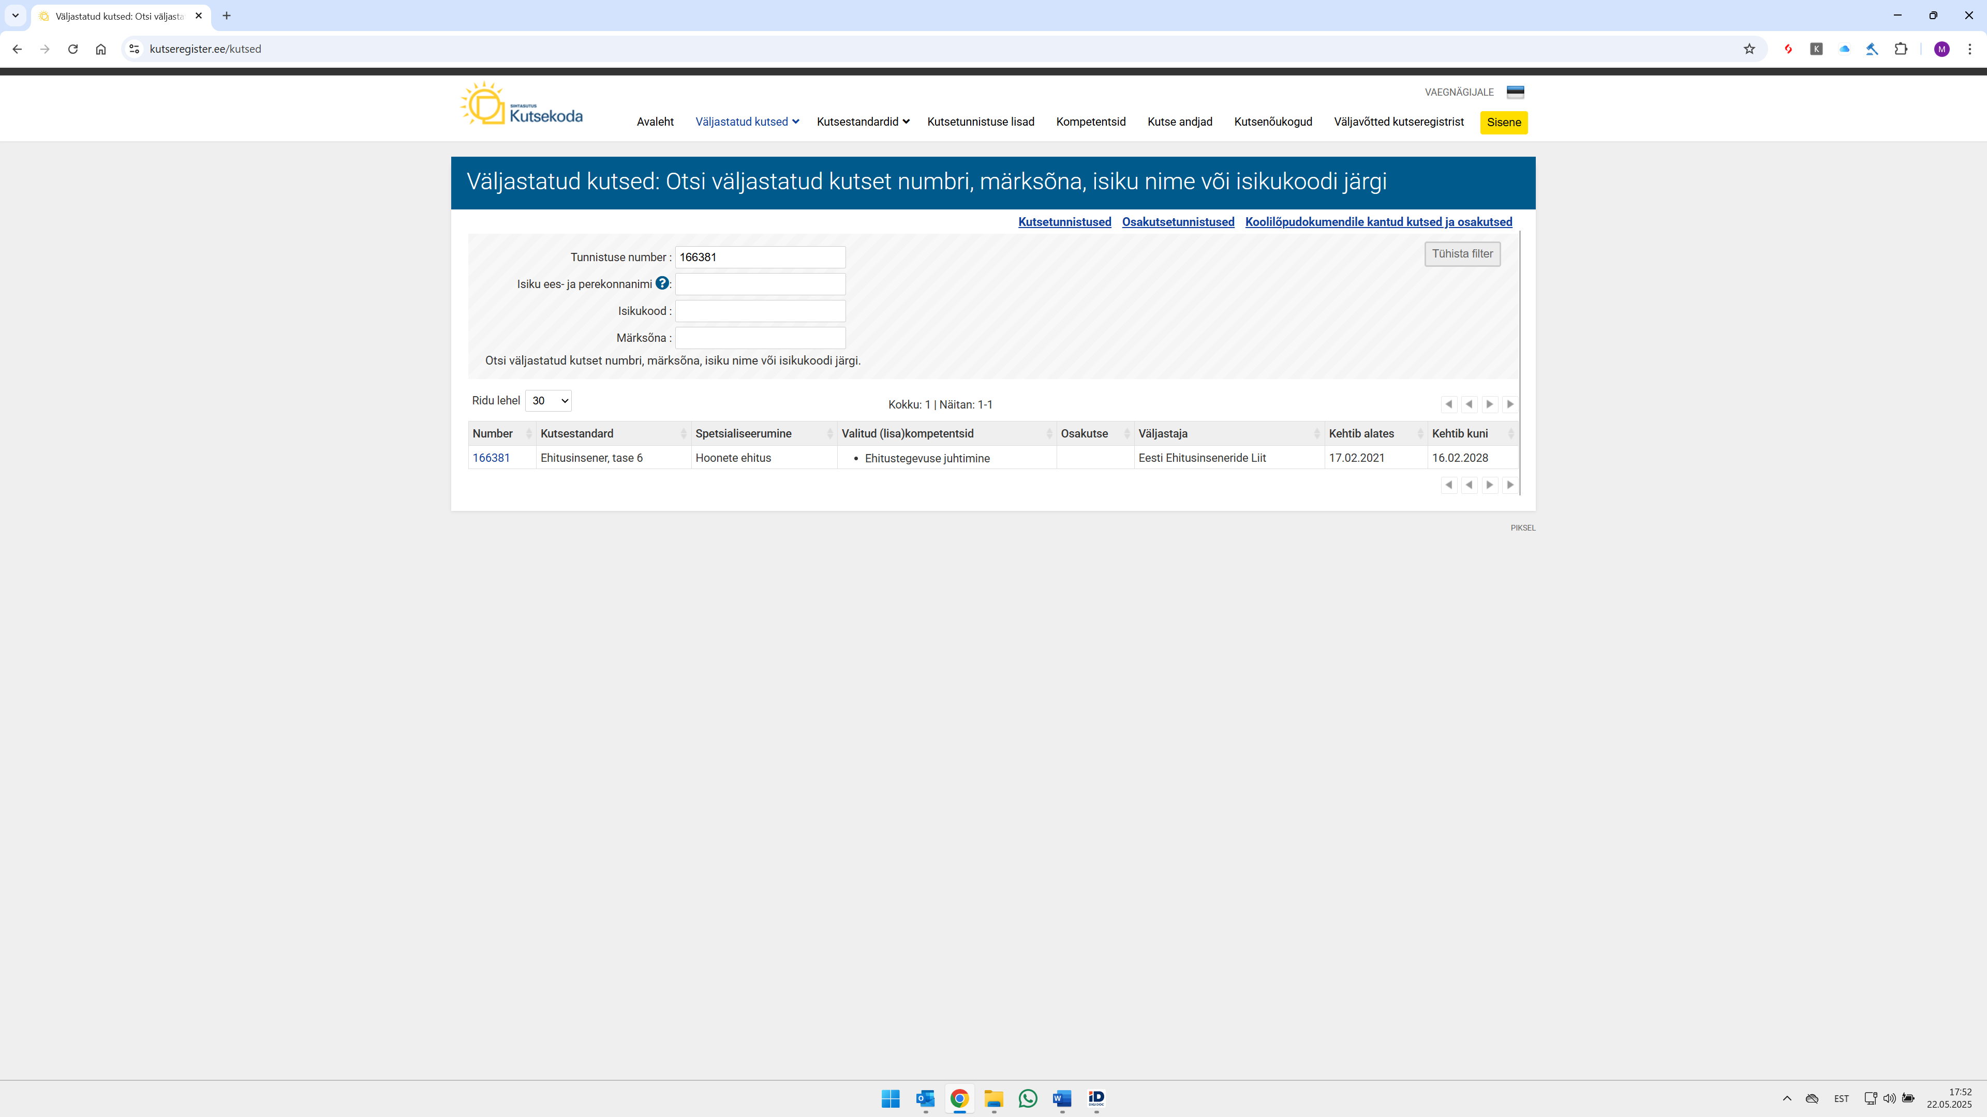Open Koolilõpudokumendile kantud kutsed ja osakutsed link

[1378, 222]
